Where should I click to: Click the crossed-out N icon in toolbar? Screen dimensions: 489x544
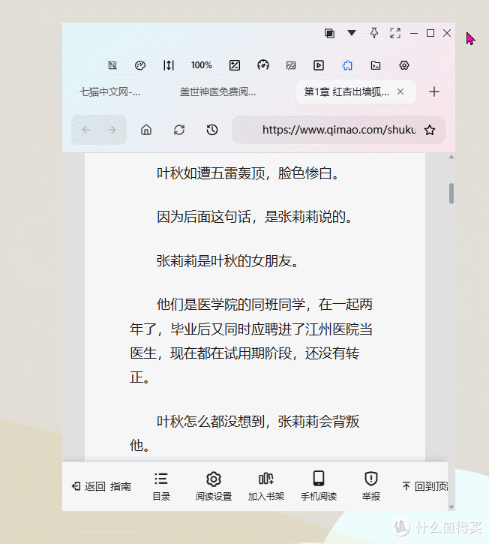point(112,65)
